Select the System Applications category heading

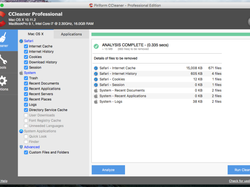pyautogui.click(x=40, y=131)
